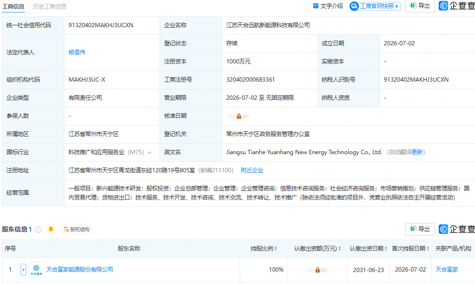Export business info via top 导出 button
Screen dimensions: 475x284
(420, 6)
